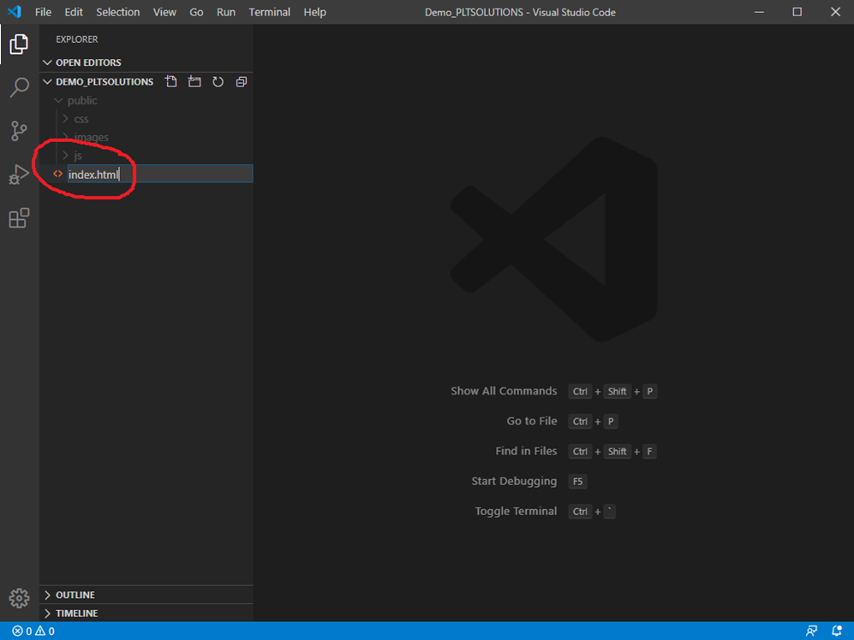
Task: Click the index.html file name input
Action: [x=160, y=175]
